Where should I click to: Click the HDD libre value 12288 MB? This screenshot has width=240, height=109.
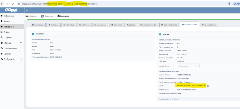pos(180,61)
